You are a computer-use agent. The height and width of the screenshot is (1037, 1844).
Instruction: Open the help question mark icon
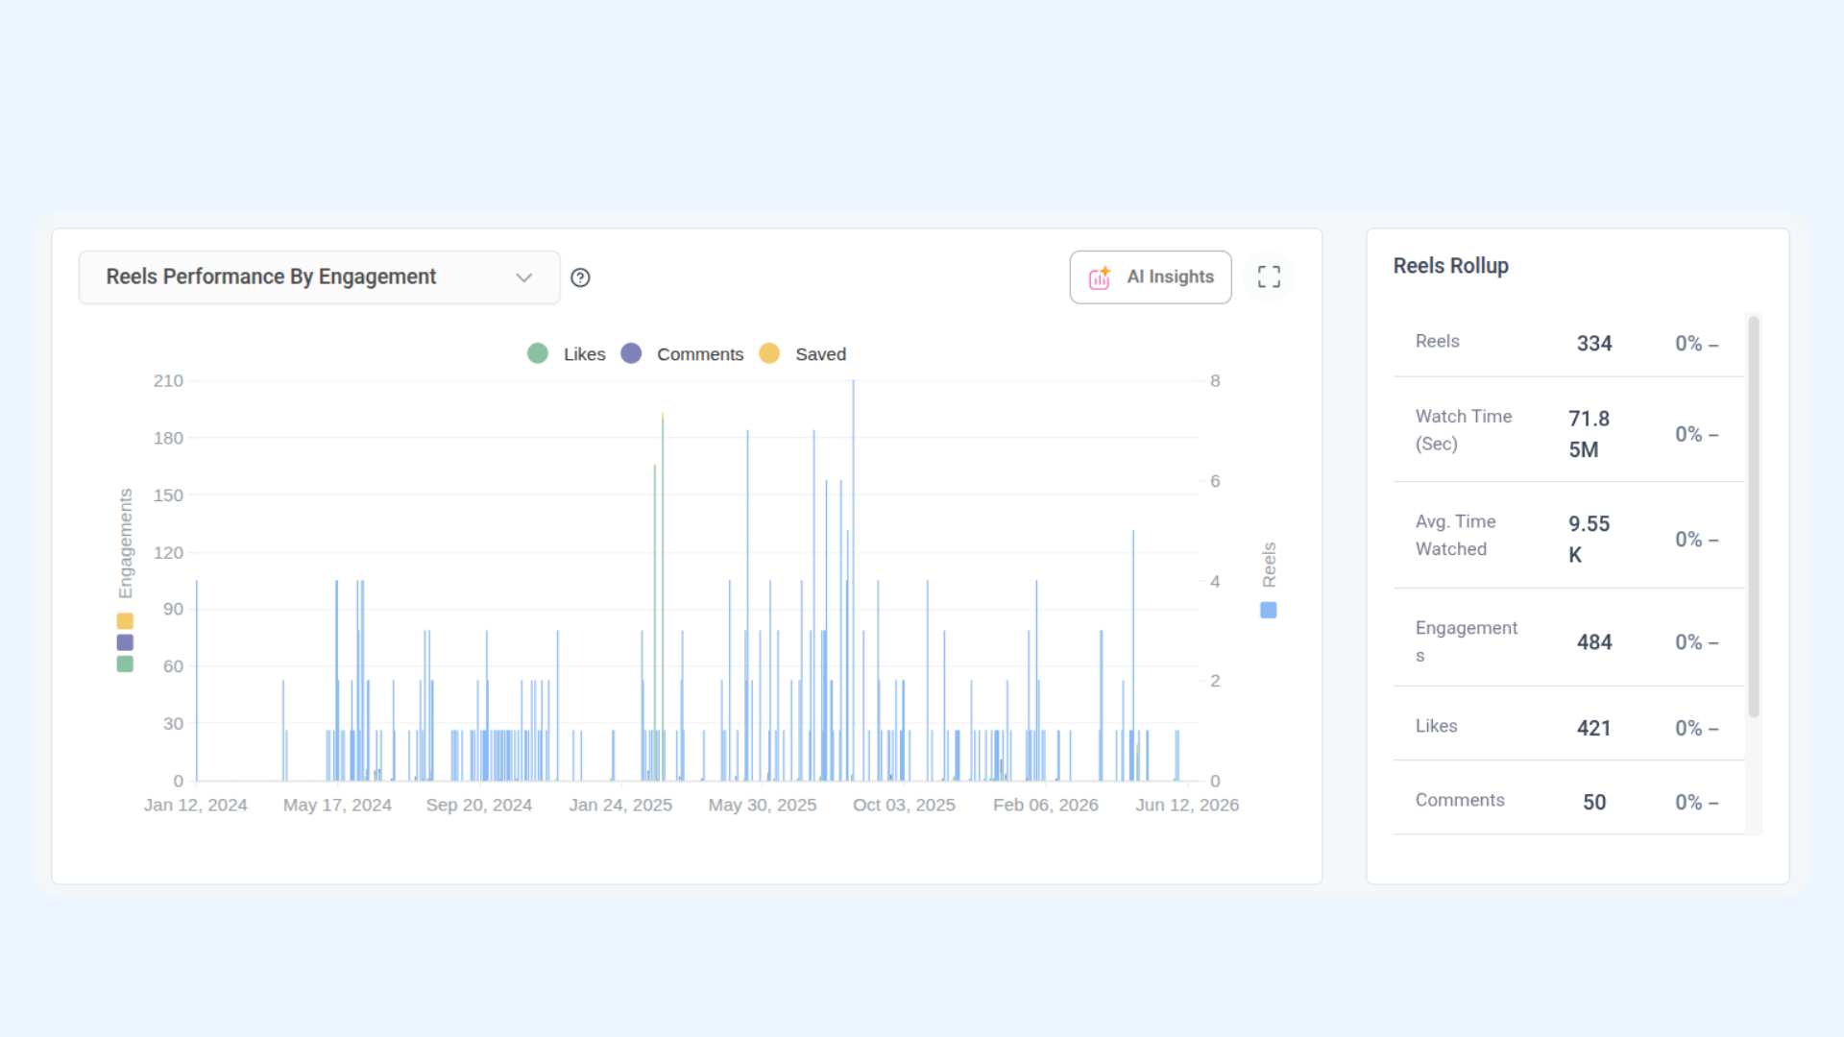(x=580, y=277)
